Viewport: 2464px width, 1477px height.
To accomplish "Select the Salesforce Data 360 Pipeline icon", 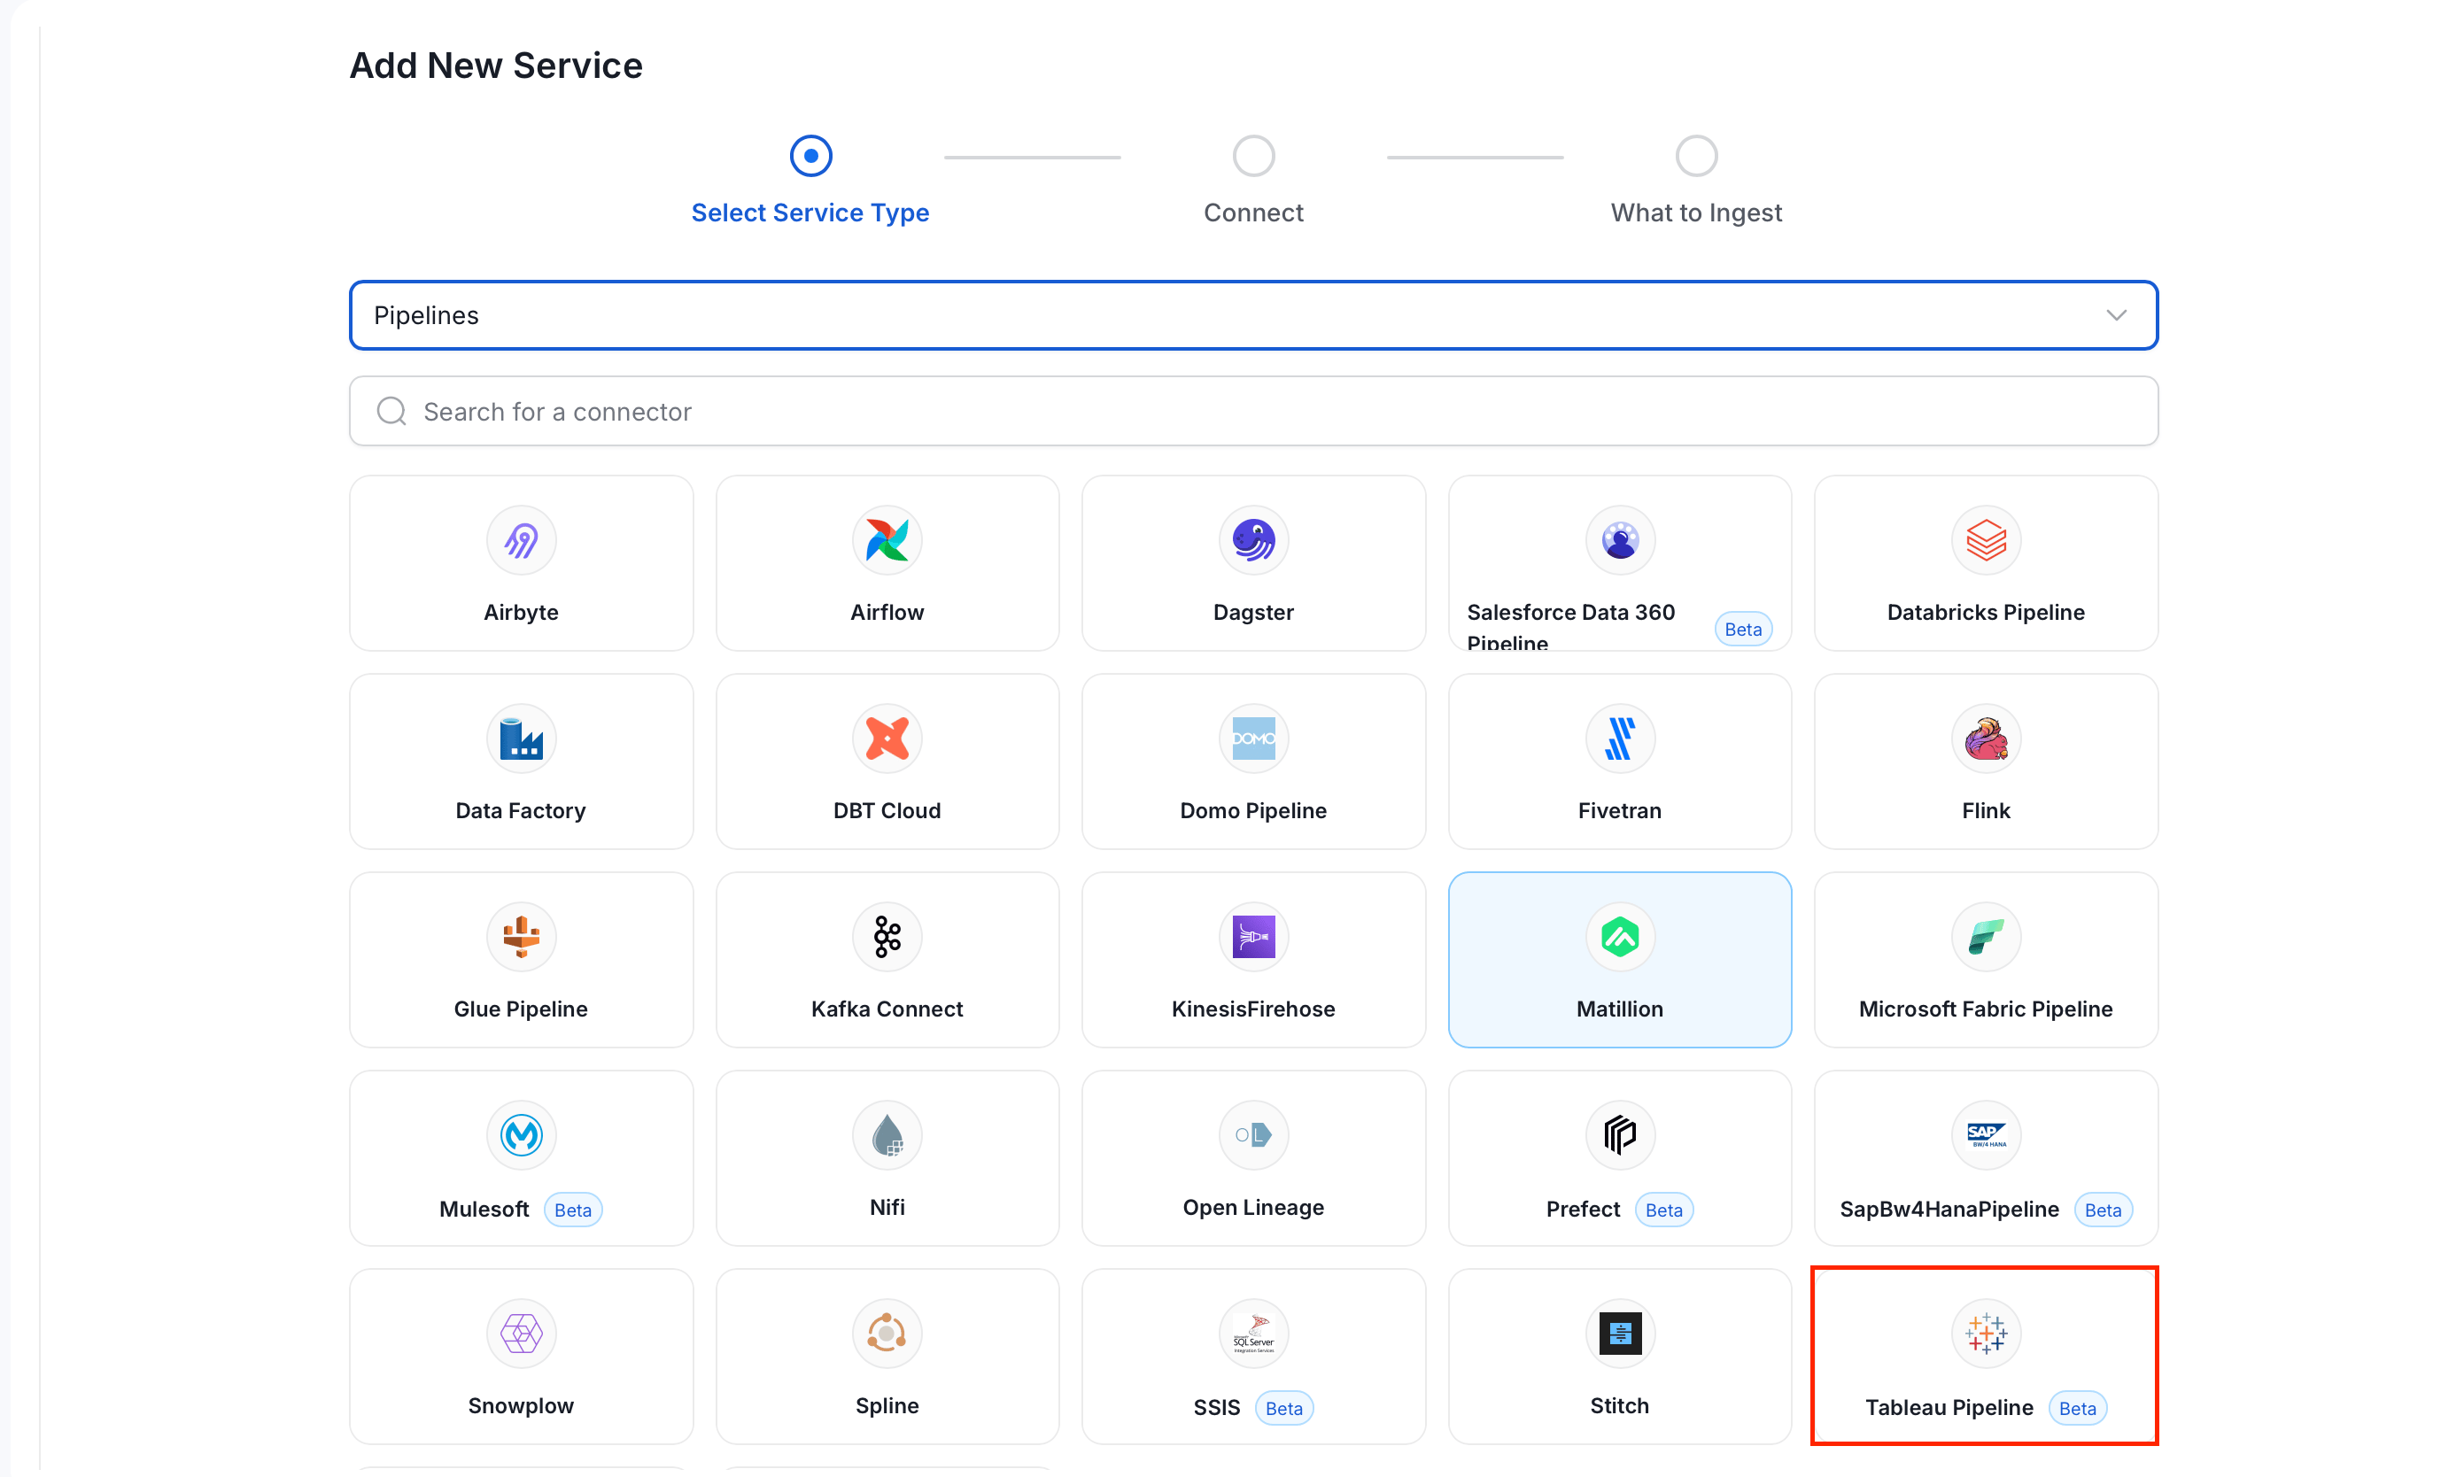I will [1620, 540].
